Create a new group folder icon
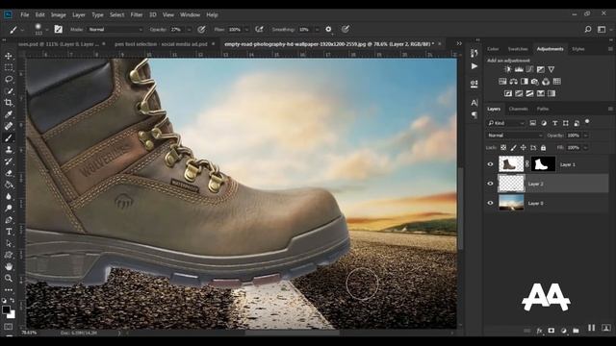The height and width of the screenshot is (346, 616). (x=576, y=331)
